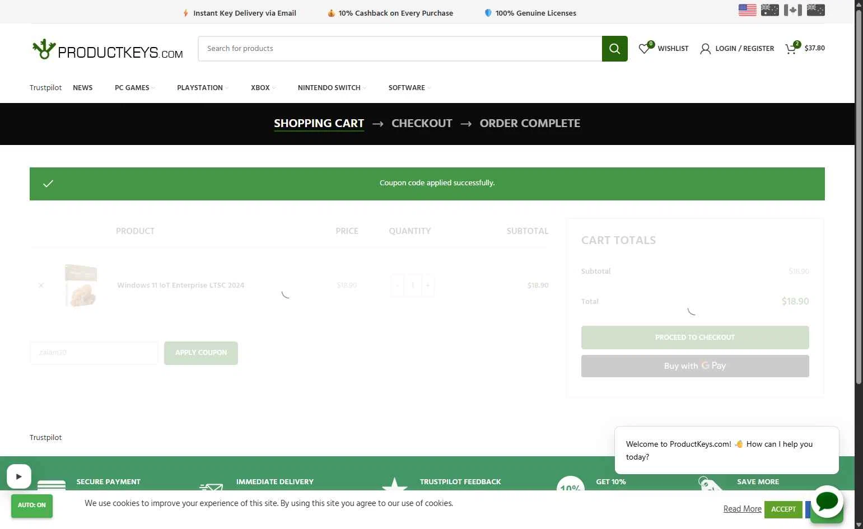The height and width of the screenshot is (529, 863).
Task: Go to the Checkout step
Action: click(x=422, y=123)
